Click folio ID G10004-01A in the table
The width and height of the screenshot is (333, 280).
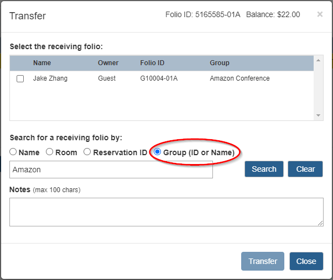click(x=158, y=78)
